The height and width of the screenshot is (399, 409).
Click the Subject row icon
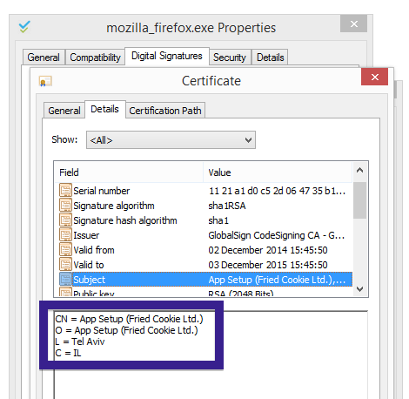point(65,280)
